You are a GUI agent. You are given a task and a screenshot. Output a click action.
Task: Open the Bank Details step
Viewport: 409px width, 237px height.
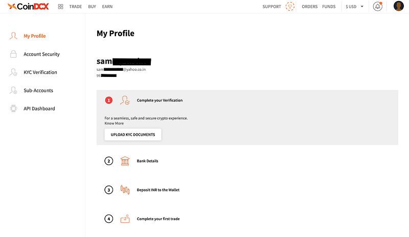[x=147, y=161]
